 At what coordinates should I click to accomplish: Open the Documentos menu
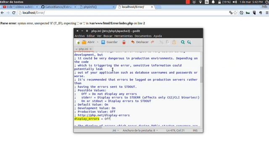[x=143, y=36]
